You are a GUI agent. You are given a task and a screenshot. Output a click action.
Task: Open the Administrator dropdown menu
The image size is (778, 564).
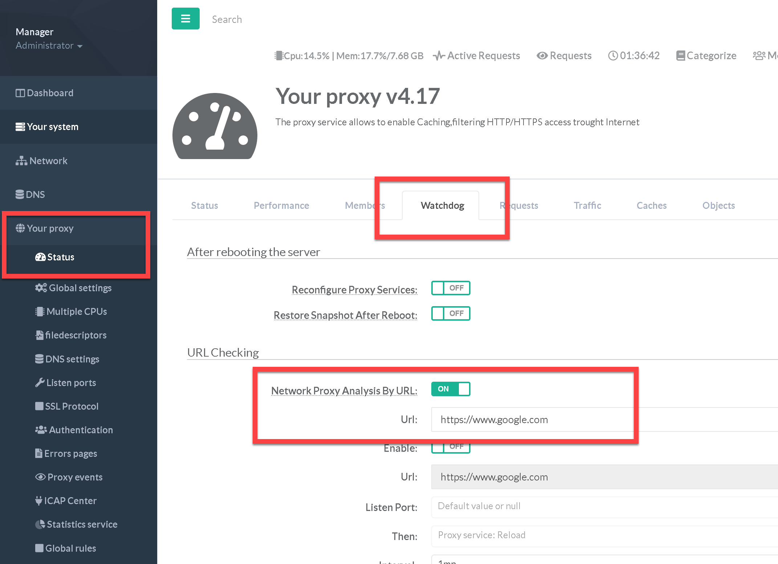click(x=49, y=46)
